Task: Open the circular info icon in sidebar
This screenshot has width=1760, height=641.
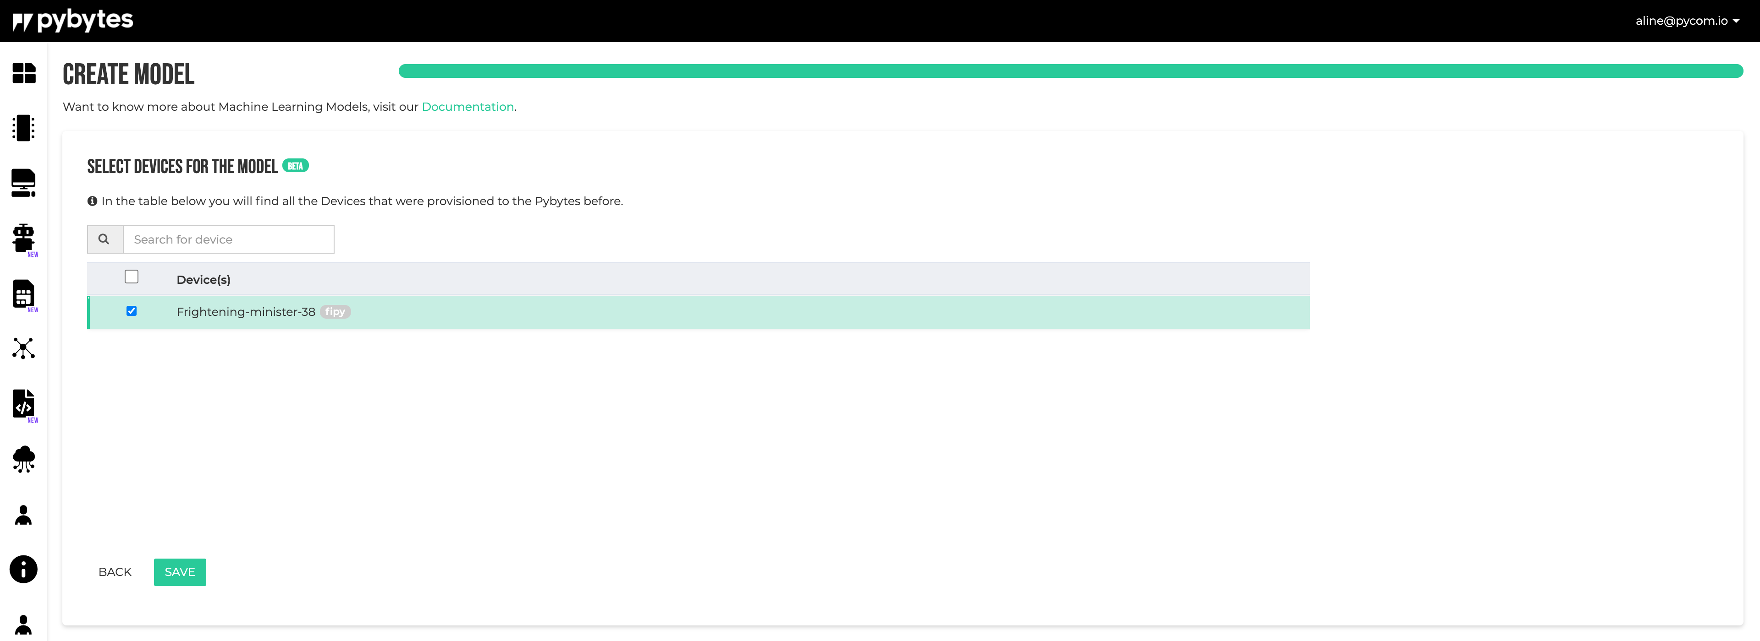Action: point(24,569)
